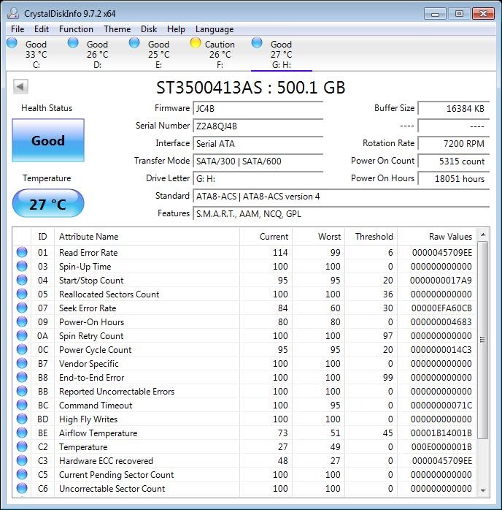Click the Good health status button
Image resolution: width=502 pixels, height=510 pixels.
click(48, 141)
